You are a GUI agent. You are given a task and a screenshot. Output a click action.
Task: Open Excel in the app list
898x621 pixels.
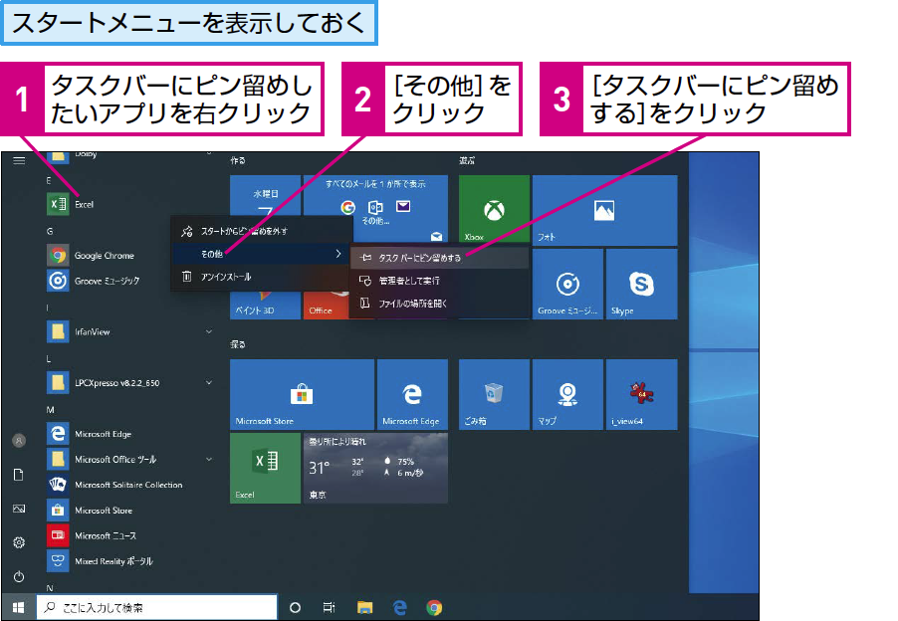pos(128,204)
